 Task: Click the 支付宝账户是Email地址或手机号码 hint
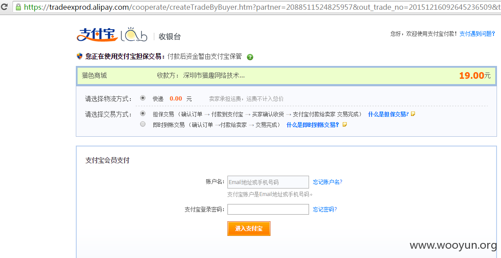click(270, 194)
